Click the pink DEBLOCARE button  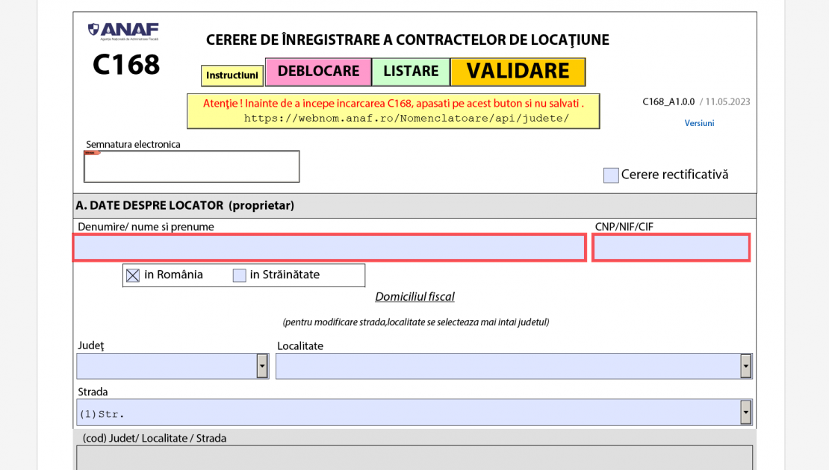pos(318,72)
